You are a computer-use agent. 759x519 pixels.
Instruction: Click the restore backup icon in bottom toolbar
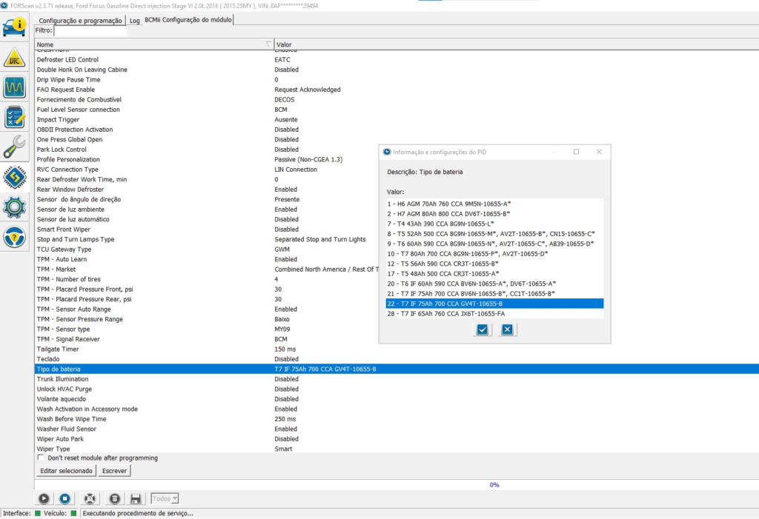pyautogui.click(x=90, y=499)
